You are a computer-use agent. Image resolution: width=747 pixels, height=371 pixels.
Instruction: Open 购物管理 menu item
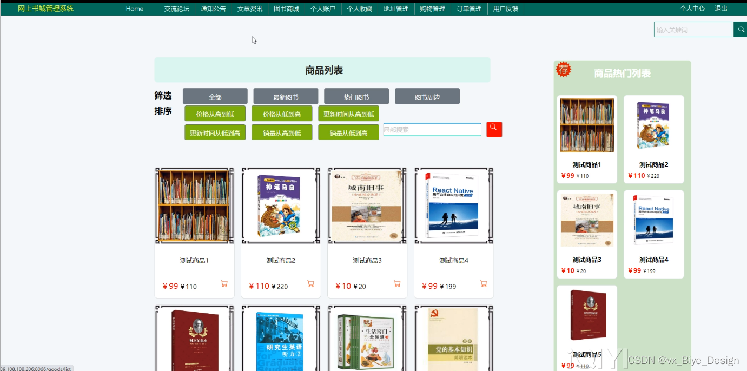tap(432, 9)
